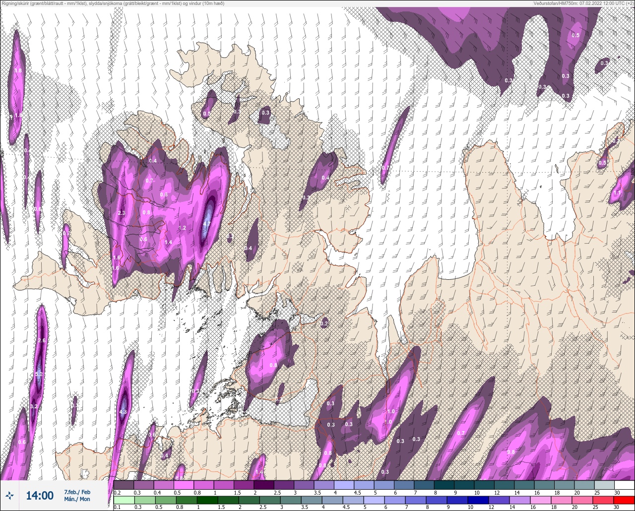Select upper legend dark teal swatch labeled 8
This screenshot has width=635, height=511.
coord(444,485)
